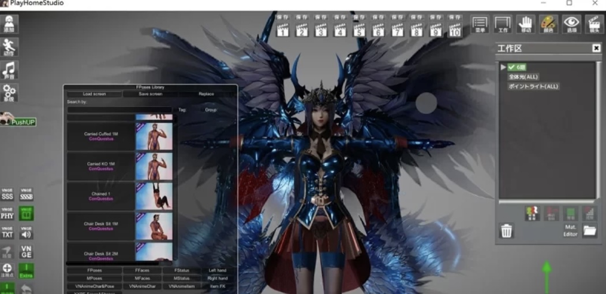Open the FFaces library button
Viewport: 606px width, 294px height.
pyautogui.click(x=142, y=271)
